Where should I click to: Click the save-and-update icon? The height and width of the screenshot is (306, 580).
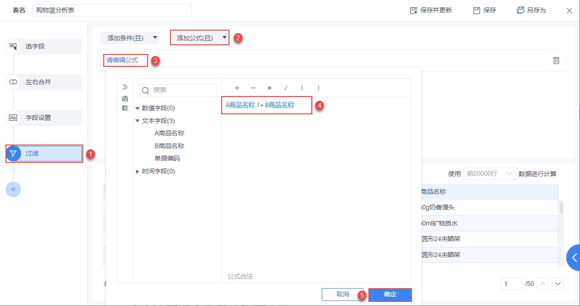point(413,10)
